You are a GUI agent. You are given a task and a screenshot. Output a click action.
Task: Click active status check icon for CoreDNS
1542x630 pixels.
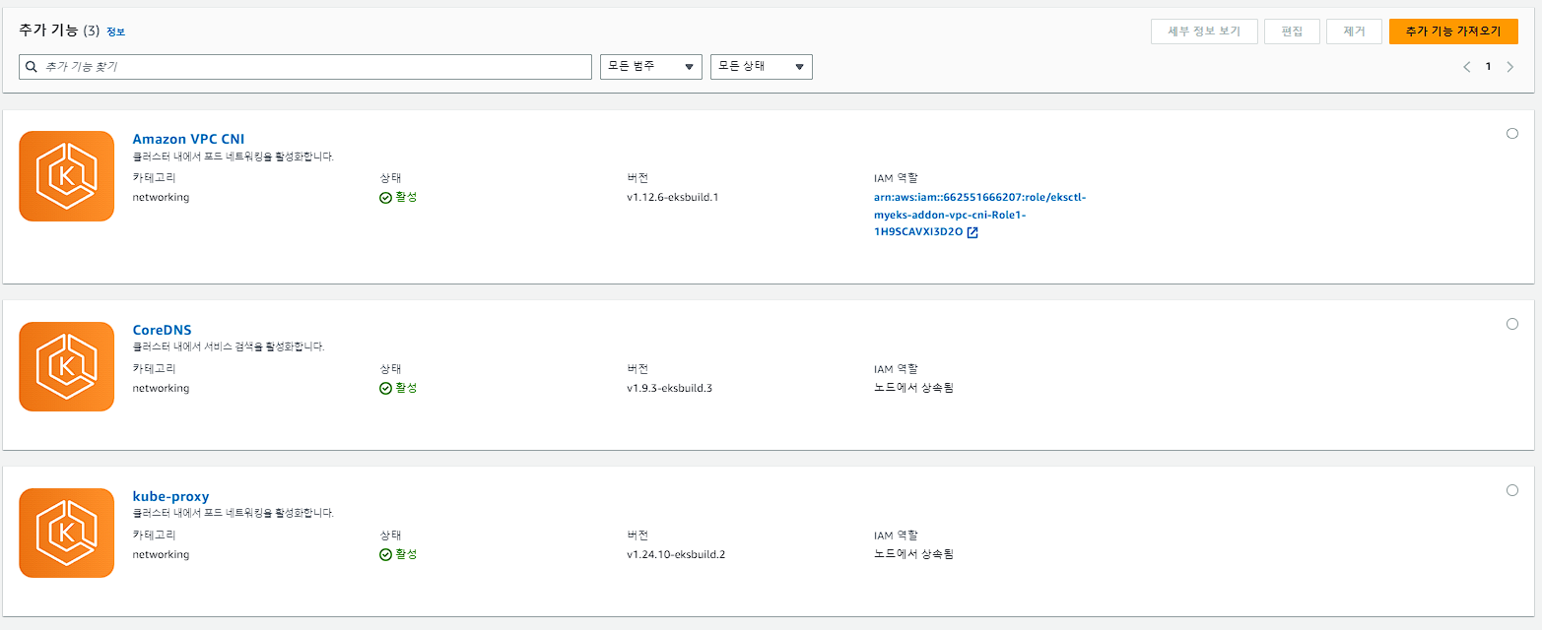coord(386,388)
